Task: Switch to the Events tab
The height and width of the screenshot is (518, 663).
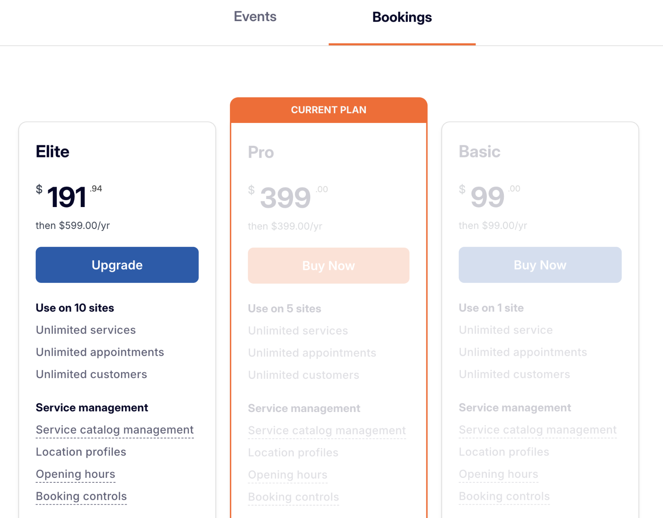Action: tap(255, 17)
